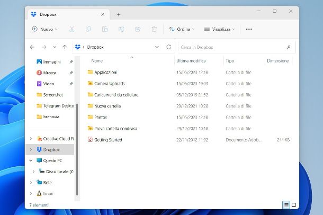Open the three-dots more options menu
Viewport: 323px width, 215px height.
click(x=249, y=29)
